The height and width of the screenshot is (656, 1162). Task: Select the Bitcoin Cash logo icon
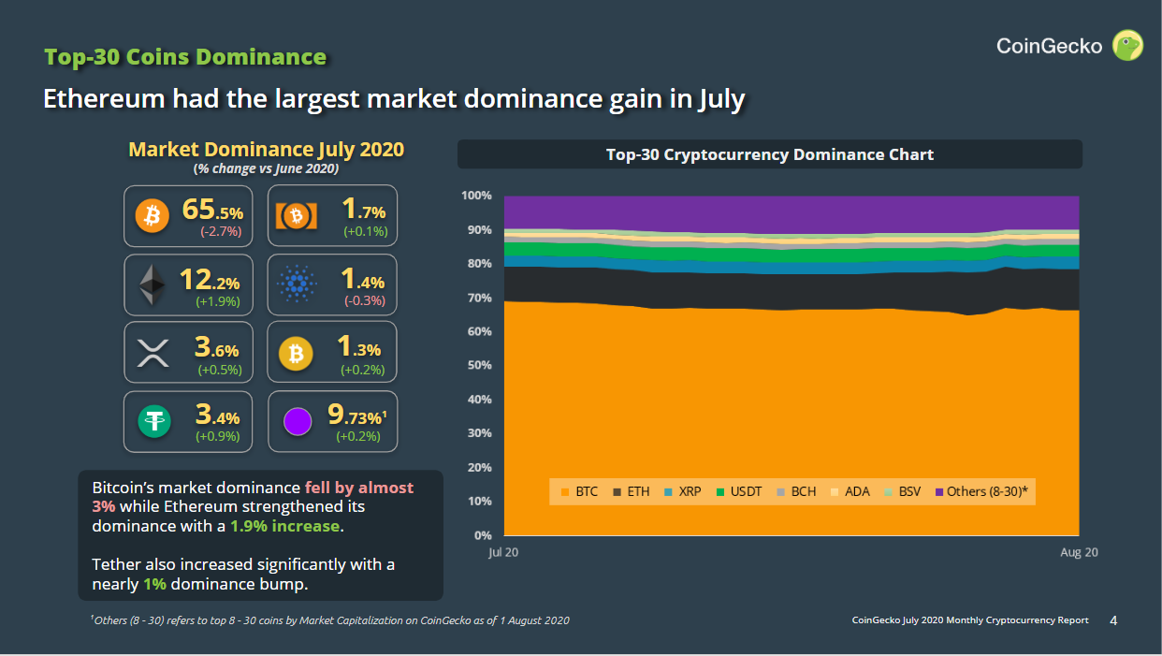click(x=297, y=216)
